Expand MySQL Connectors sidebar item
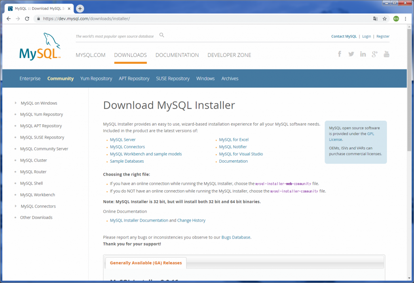414x283 pixels. (16, 206)
